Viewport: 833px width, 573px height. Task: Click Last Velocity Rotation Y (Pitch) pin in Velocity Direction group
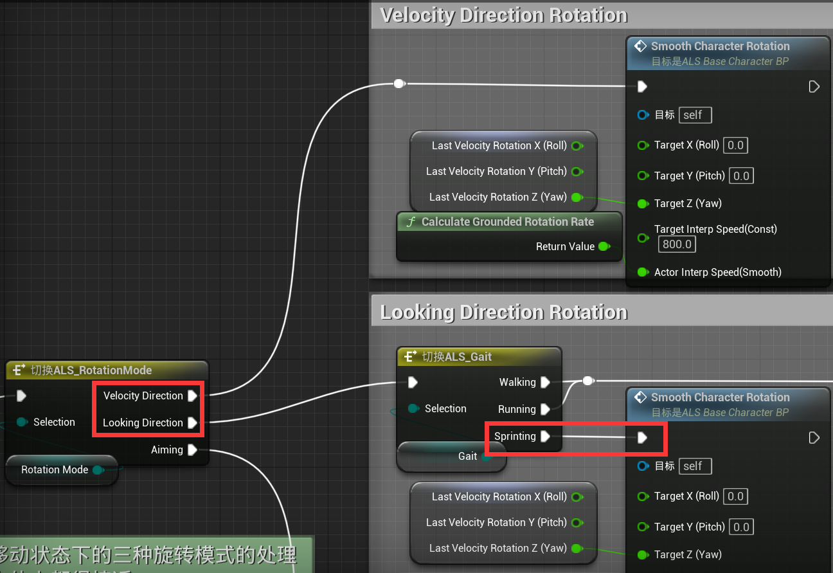coord(577,171)
